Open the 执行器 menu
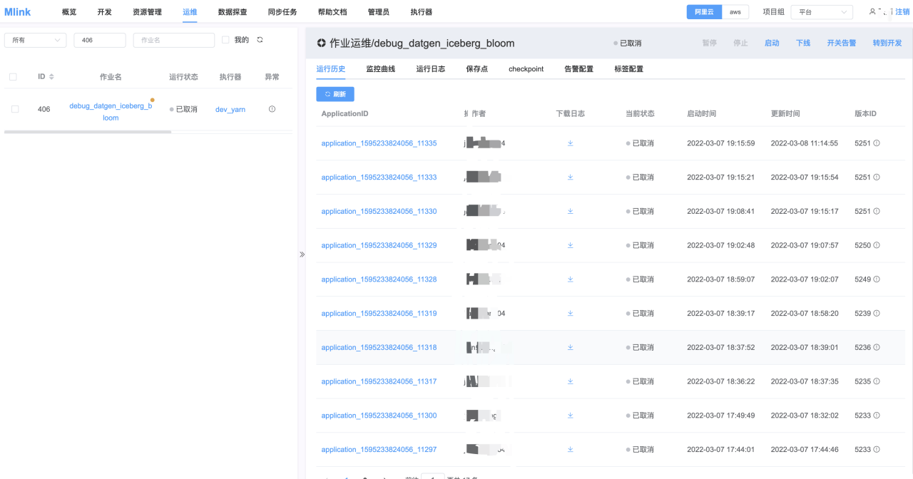The width and height of the screenshot is (913, 479). click(x=422, y=12)
